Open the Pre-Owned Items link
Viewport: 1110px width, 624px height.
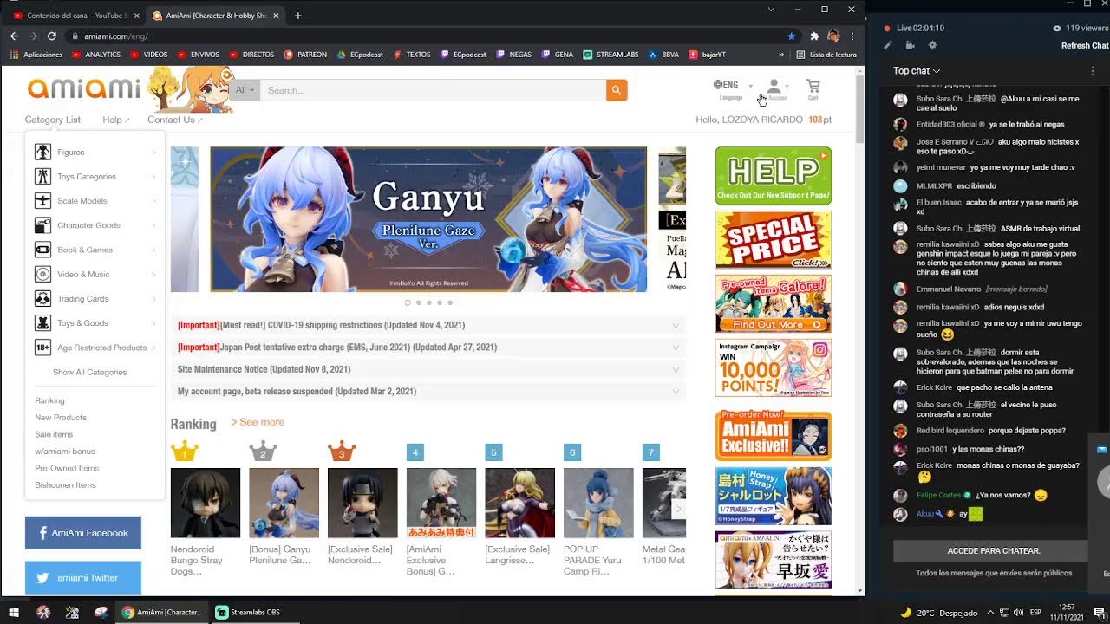point(67,468)
